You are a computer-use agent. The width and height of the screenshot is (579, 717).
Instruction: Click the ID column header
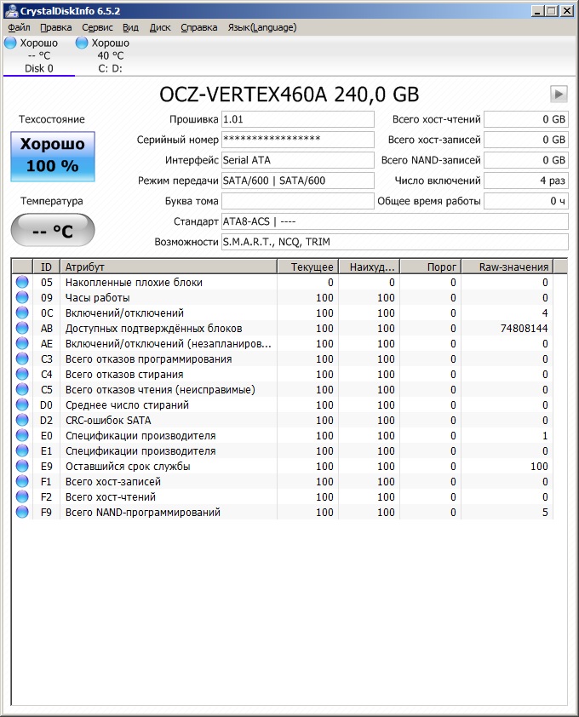click(x=46, y=267)
